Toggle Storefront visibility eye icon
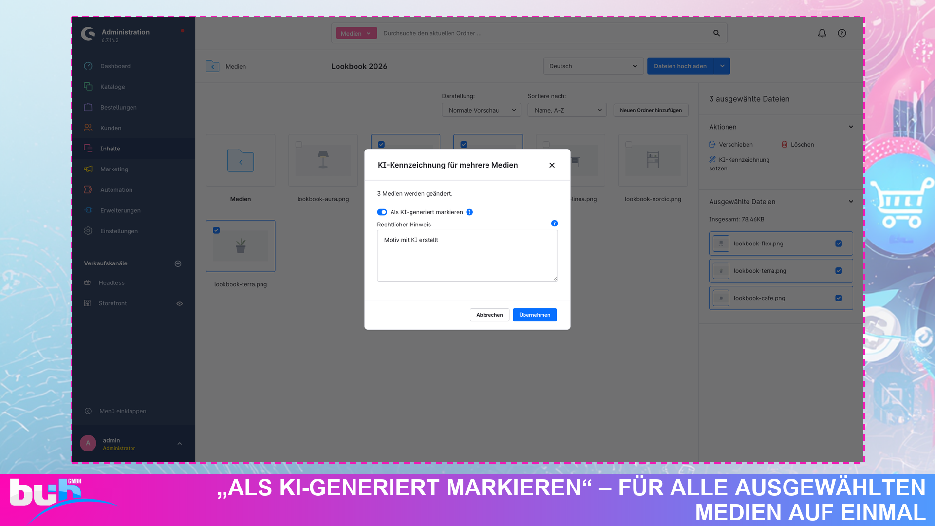The width and height of the screenshot is (935, 526). [180, 303]
